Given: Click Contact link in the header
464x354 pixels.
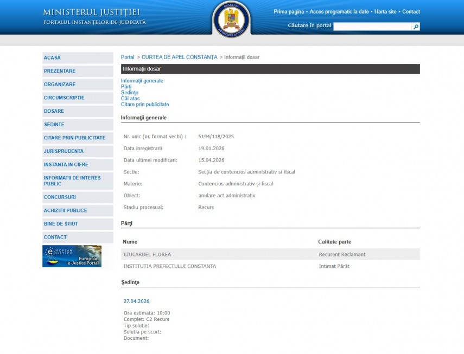Looking at the screenshot, I should (x=411, y=11).
